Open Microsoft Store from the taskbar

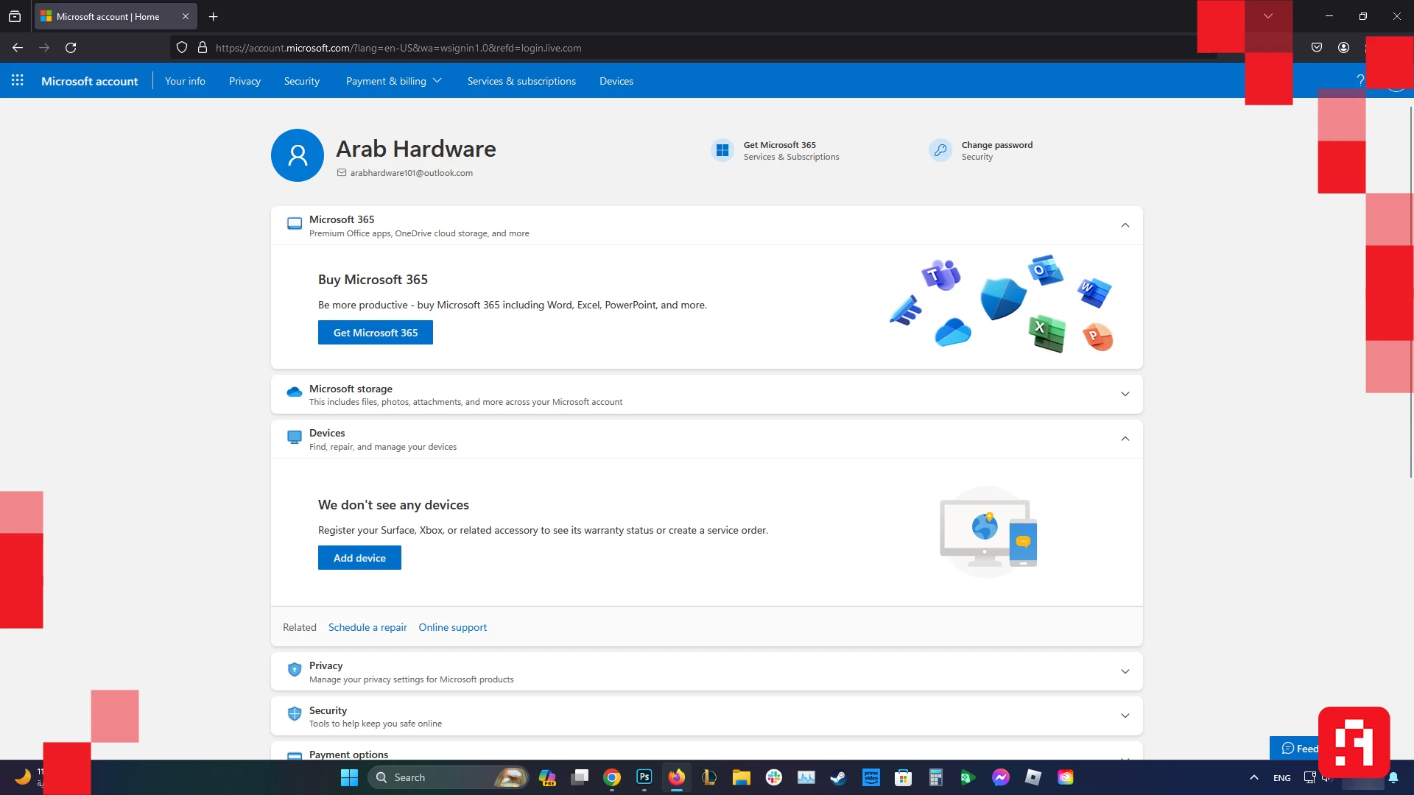tap(904, 777)
